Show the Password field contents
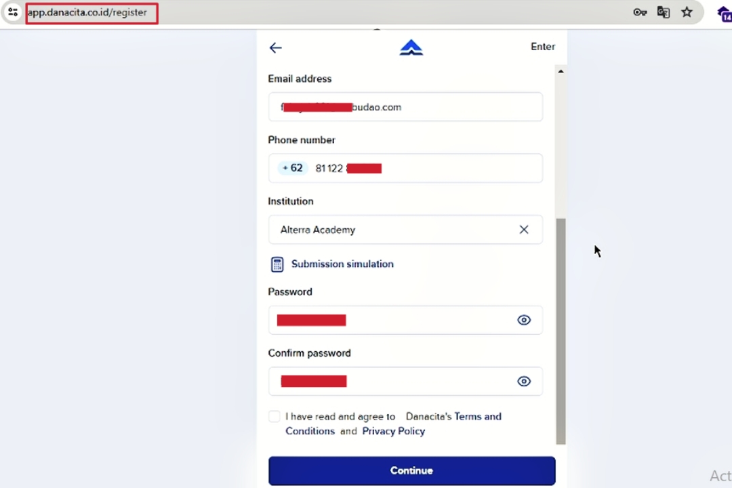The image size is (732, 488). pyautogui.click(x=524, y=320)
